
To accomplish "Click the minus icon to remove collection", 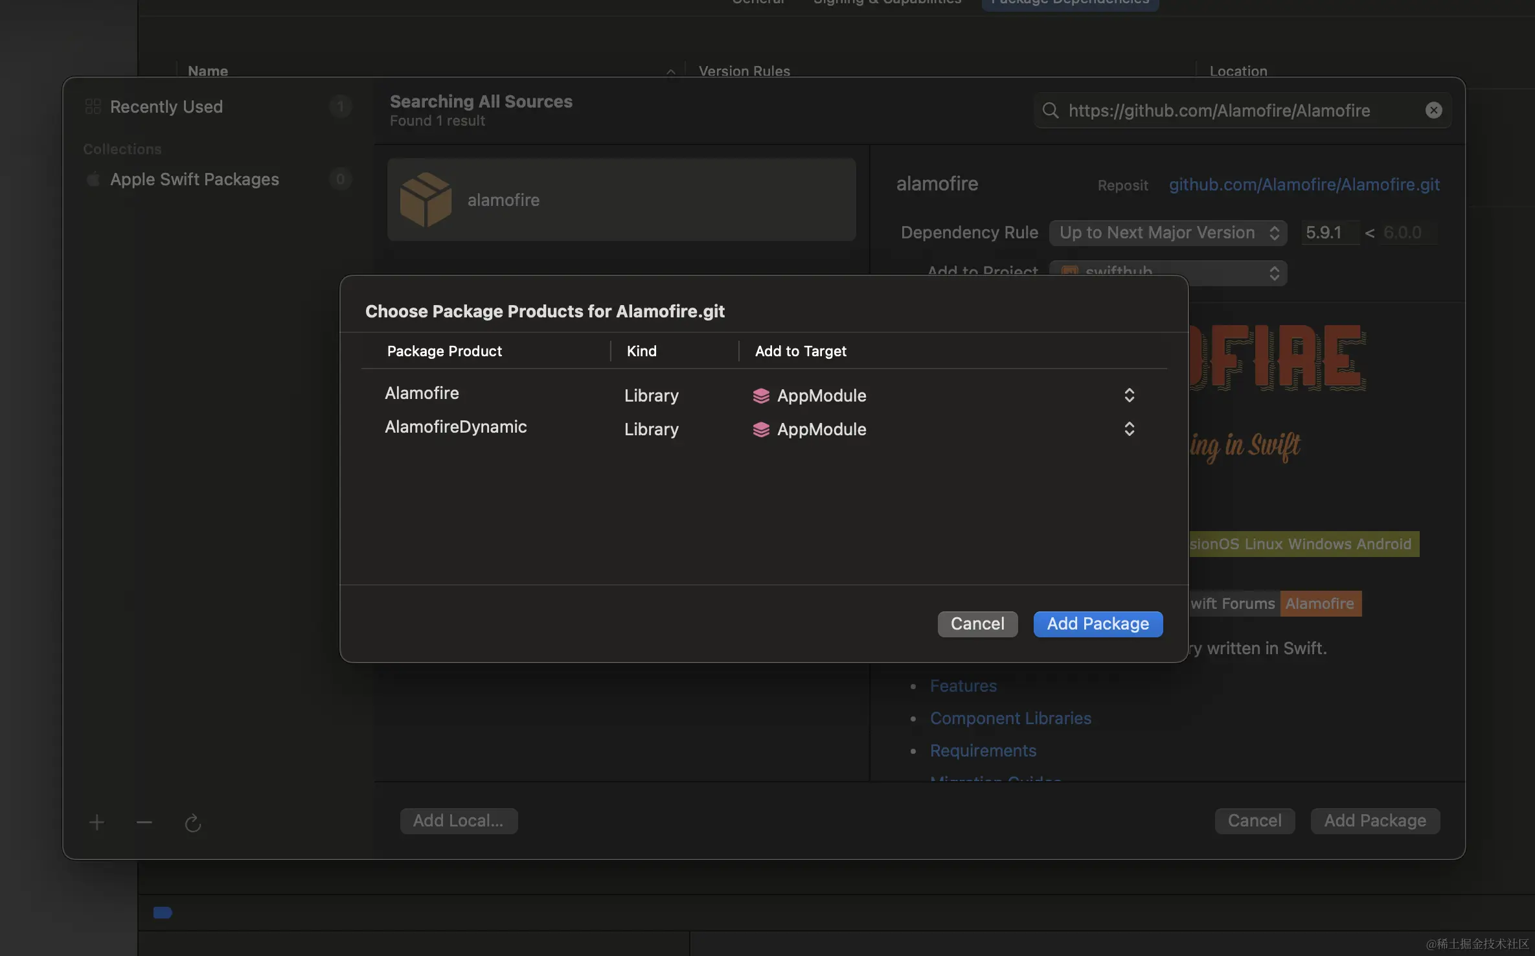I will point(144,823).
